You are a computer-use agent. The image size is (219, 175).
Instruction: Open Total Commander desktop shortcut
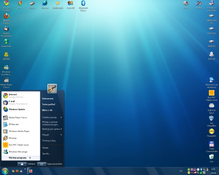[x=211, y=145]
